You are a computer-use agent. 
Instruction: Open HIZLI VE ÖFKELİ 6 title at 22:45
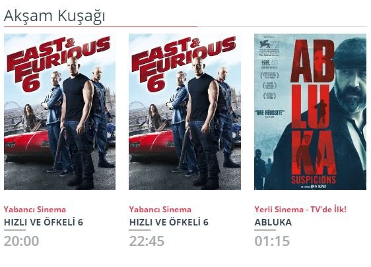[x=169, y=222]
